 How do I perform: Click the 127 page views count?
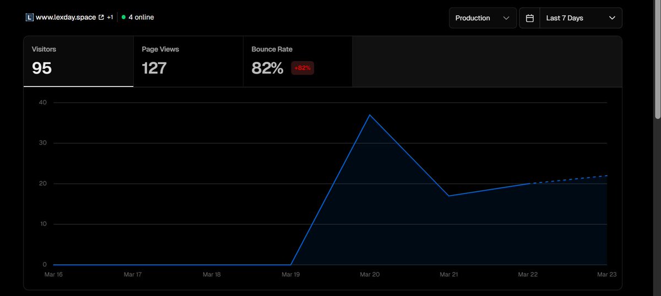pos(154,68)
